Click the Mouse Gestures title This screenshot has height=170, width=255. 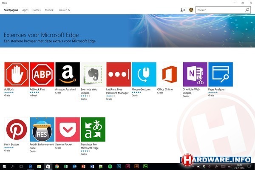click(141, 89)
